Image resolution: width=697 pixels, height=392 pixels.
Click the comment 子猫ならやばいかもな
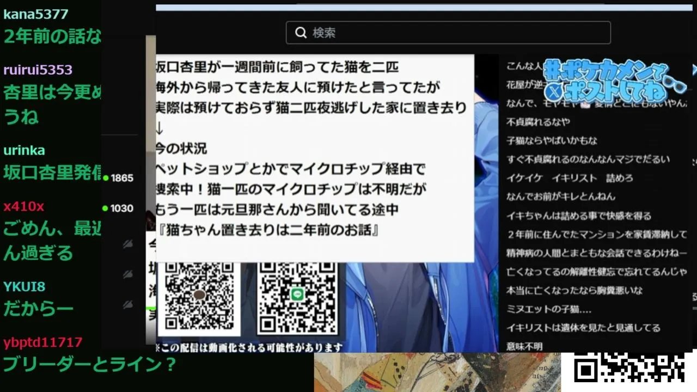(x=552, y=140)
